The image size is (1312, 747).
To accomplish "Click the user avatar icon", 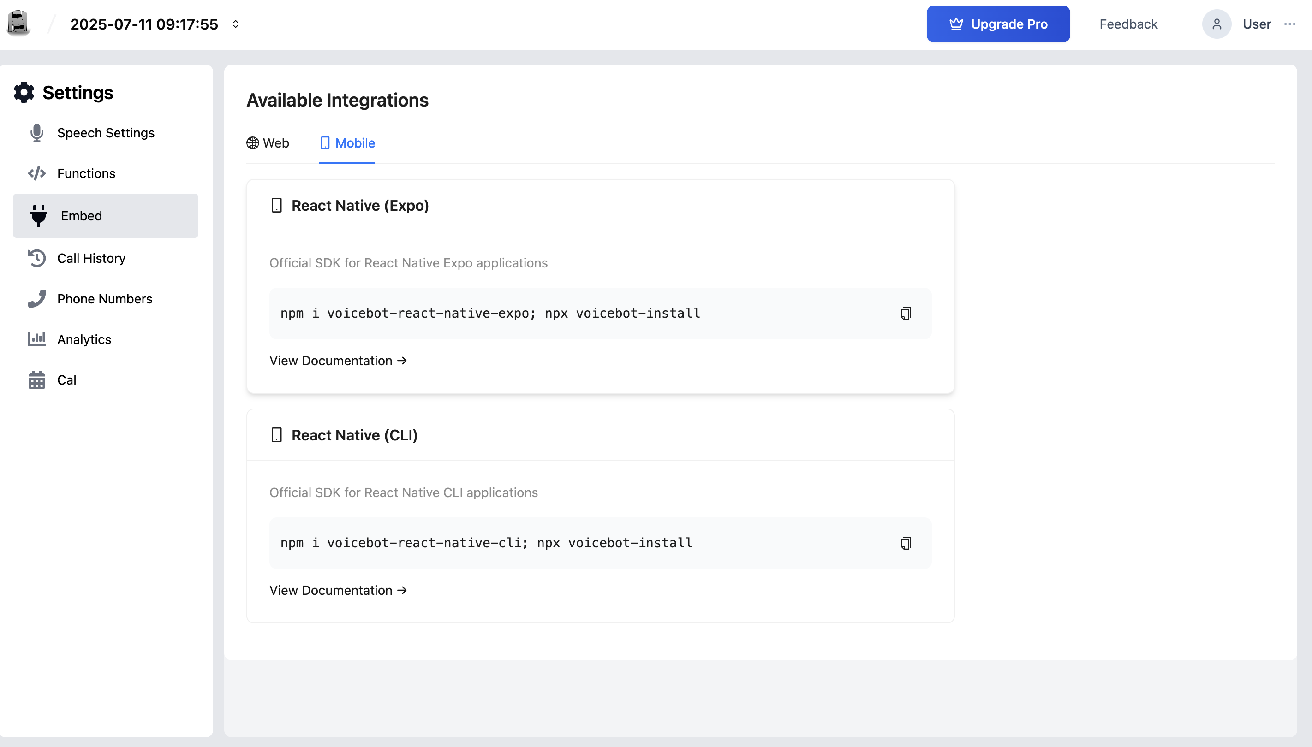I will pyautogui.click(x=1217, y=24).
